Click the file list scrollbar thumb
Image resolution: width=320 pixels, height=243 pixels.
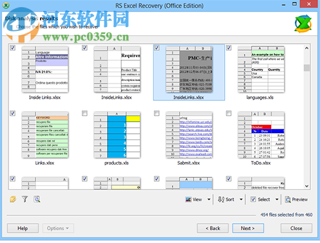tap(307, 67)
